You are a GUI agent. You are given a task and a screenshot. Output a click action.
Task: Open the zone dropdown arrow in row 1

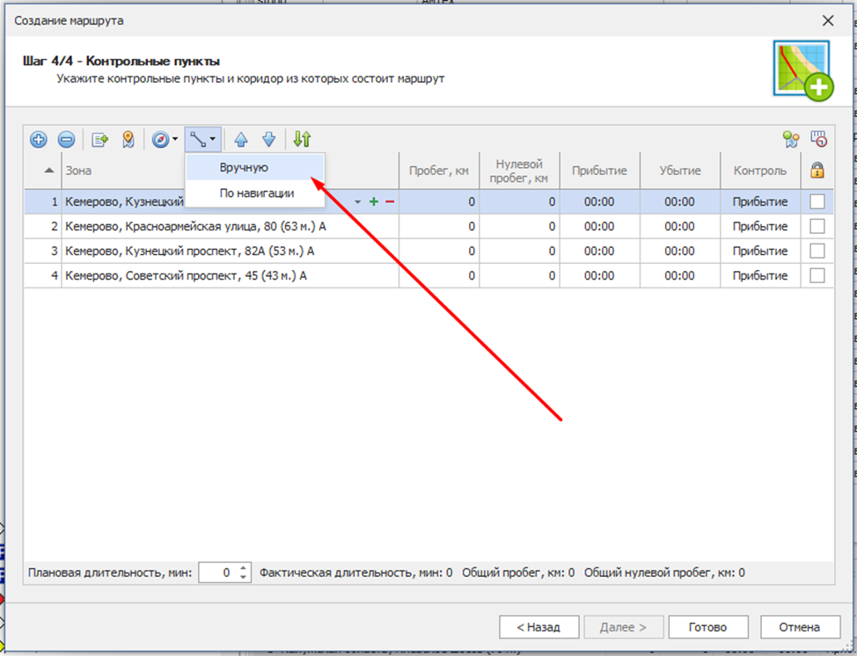pyautogui.click(x=358, y=202)
